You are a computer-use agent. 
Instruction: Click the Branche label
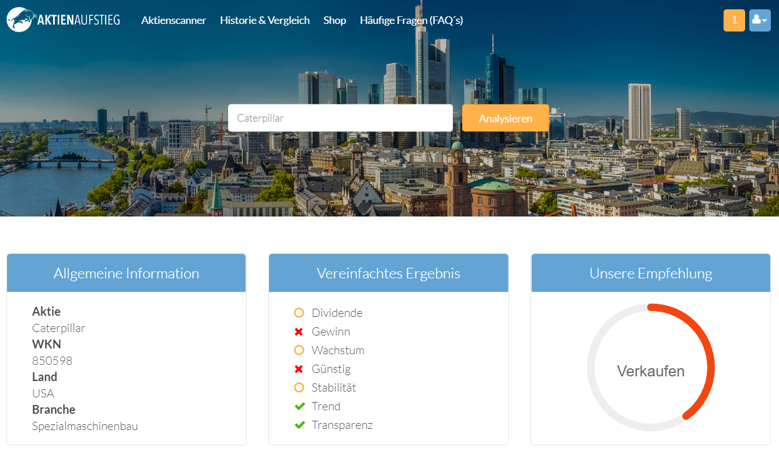[54, 410]
